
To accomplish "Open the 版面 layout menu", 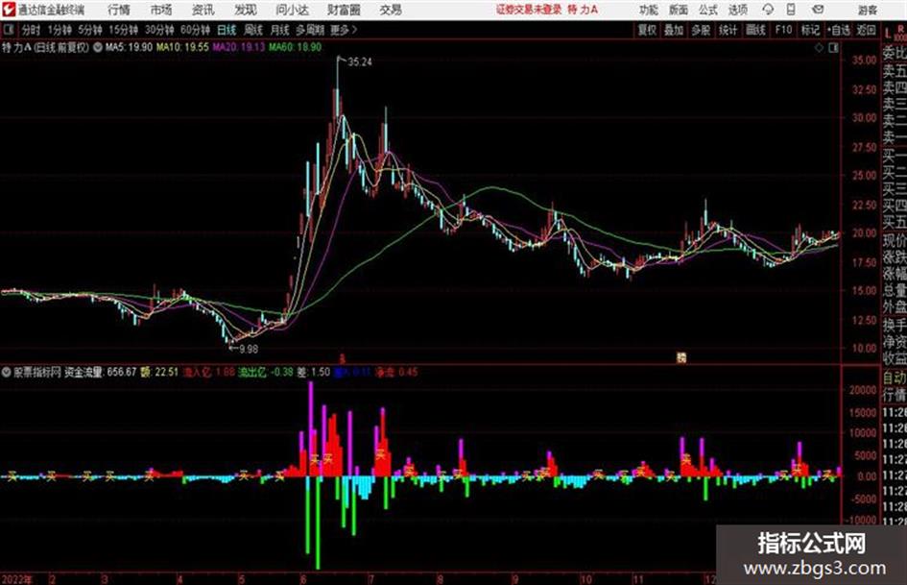I will [678, 10].
